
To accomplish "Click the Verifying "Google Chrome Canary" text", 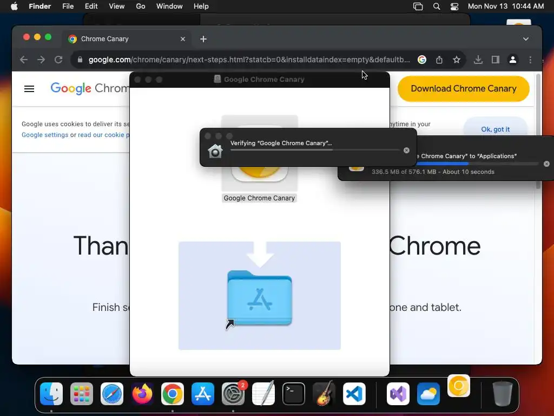I will (281, 143).
